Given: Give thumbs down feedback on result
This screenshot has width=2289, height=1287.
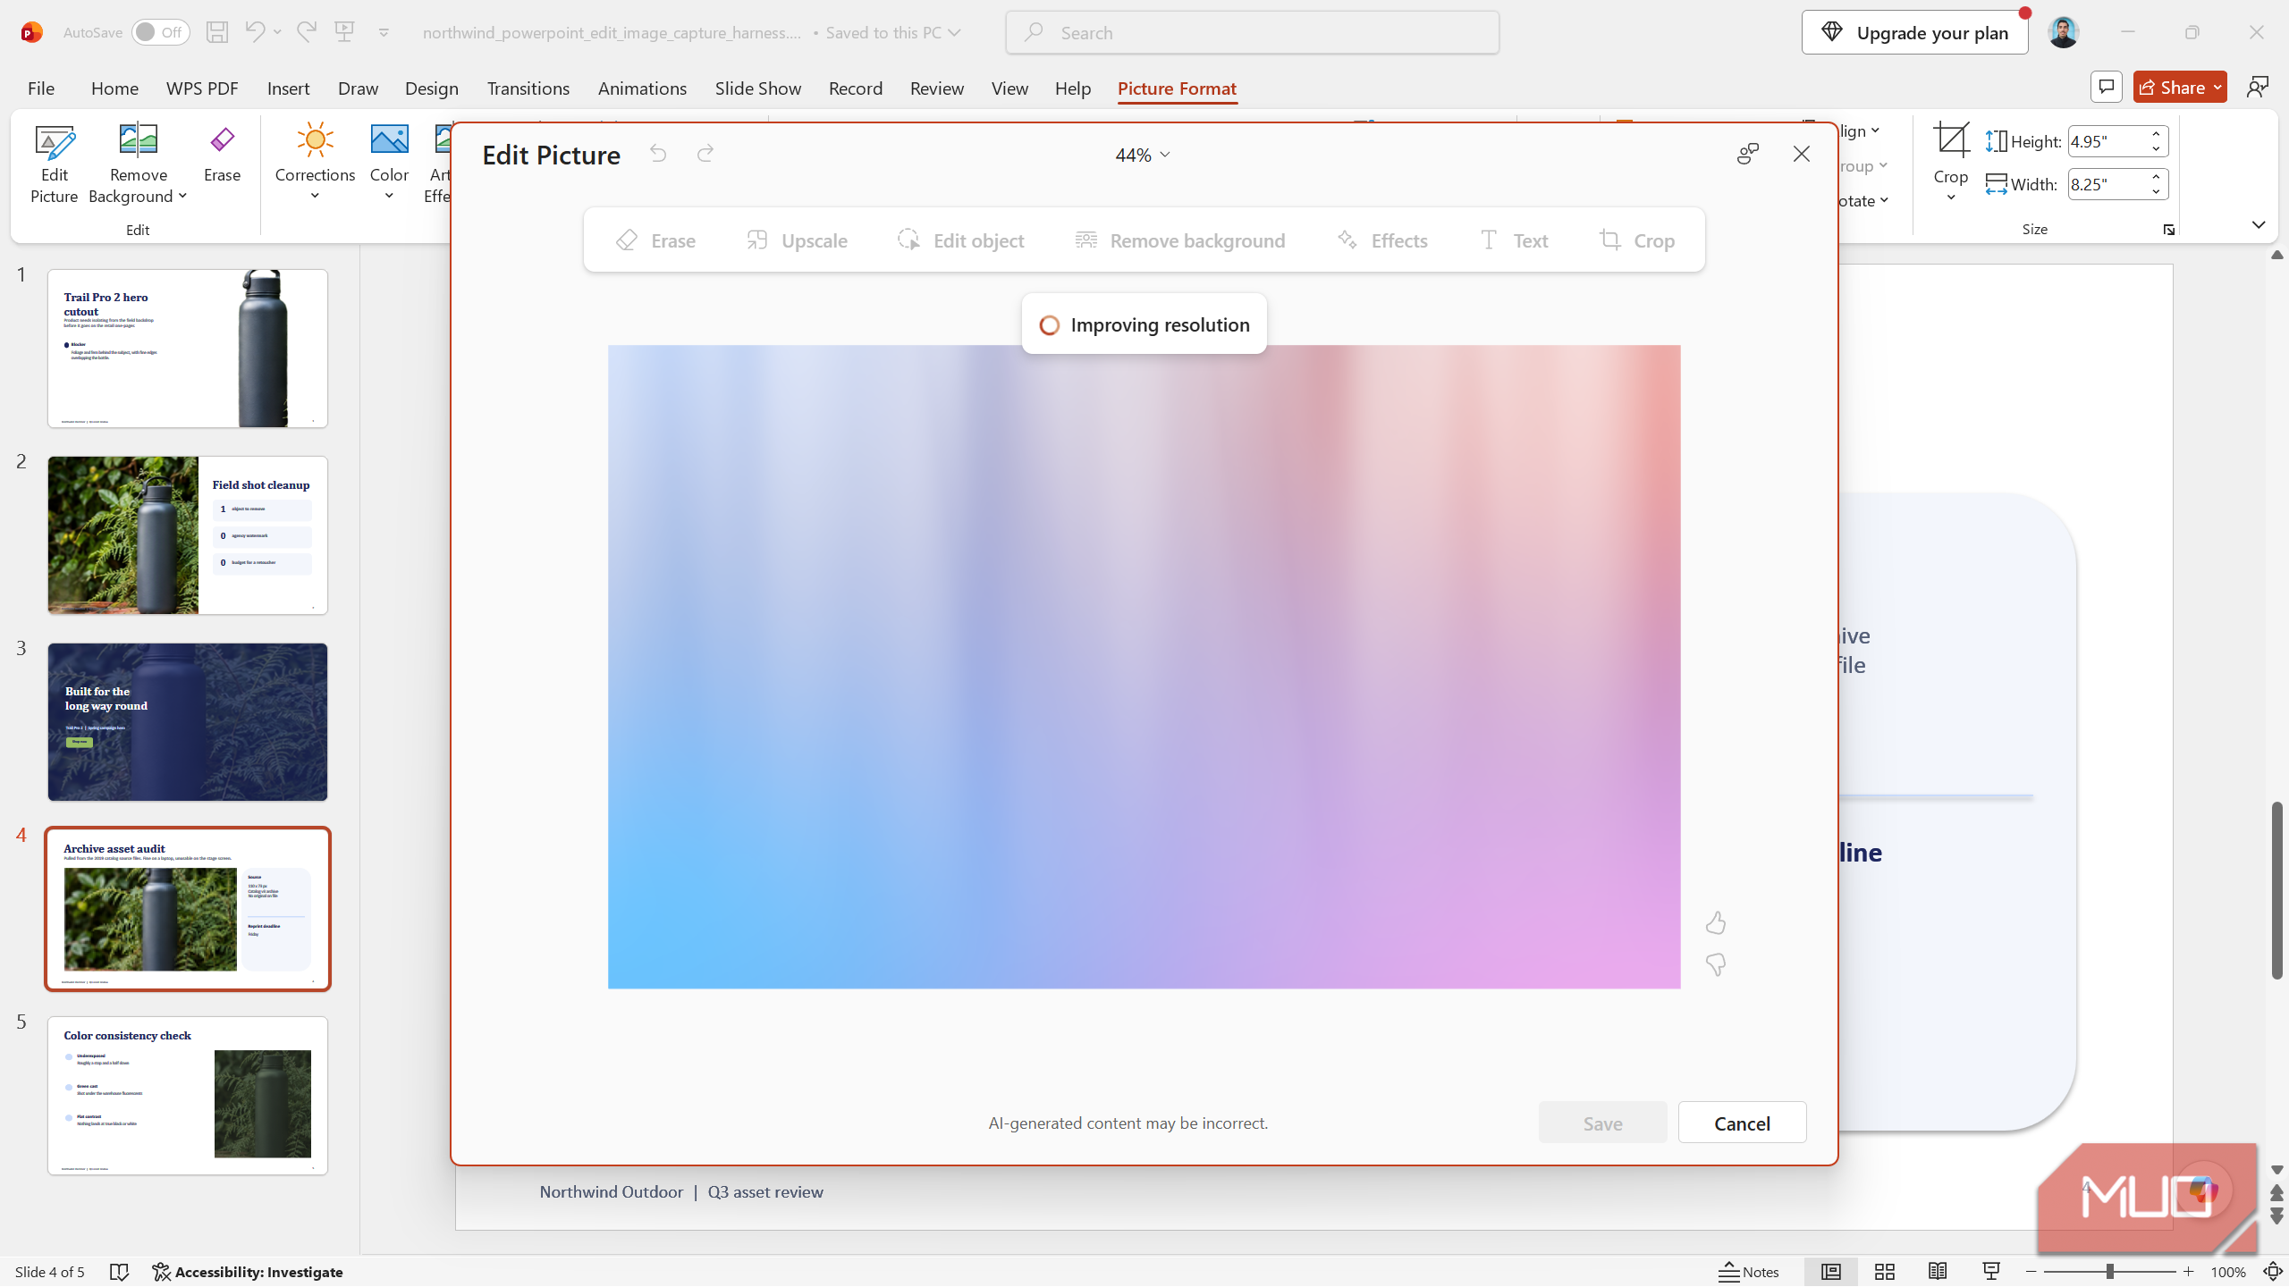Looking at the screenshot, I should [x=1715, y=964].
